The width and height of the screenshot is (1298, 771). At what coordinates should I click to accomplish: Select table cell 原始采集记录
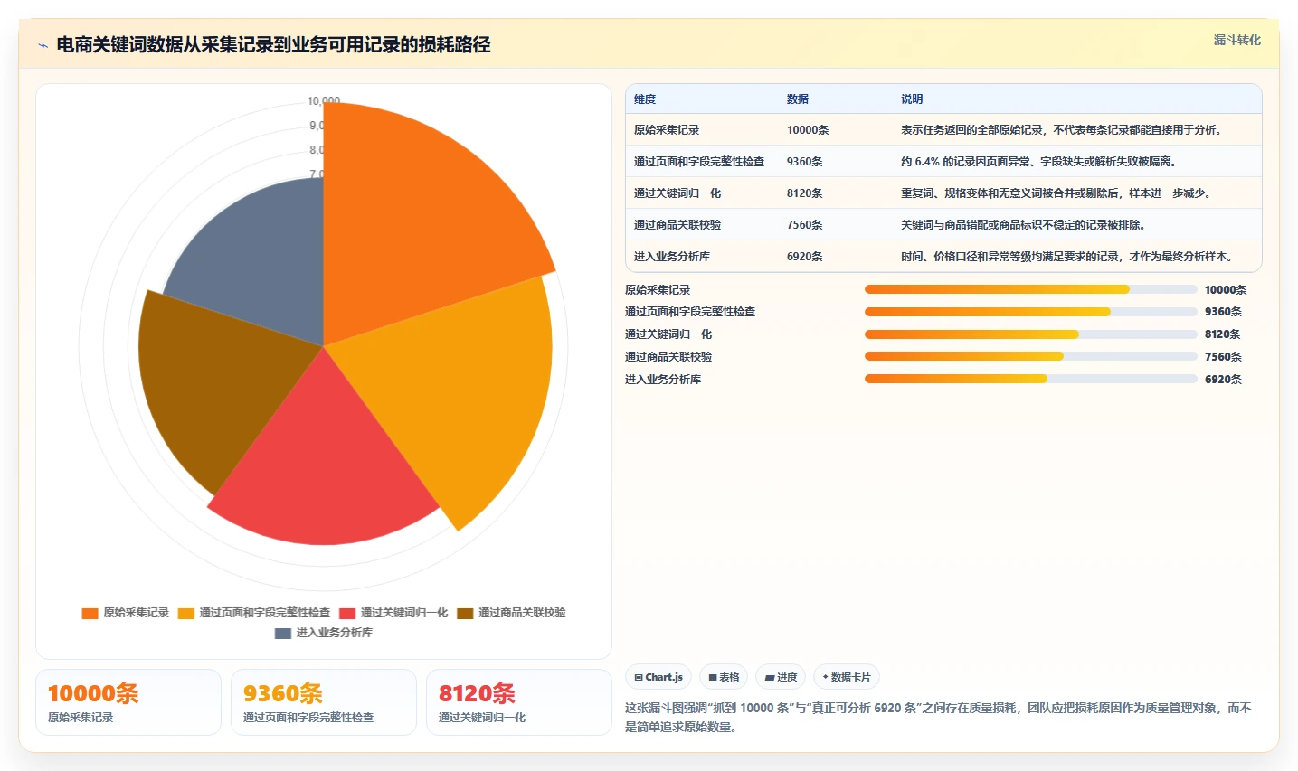(x=667, y=130)
